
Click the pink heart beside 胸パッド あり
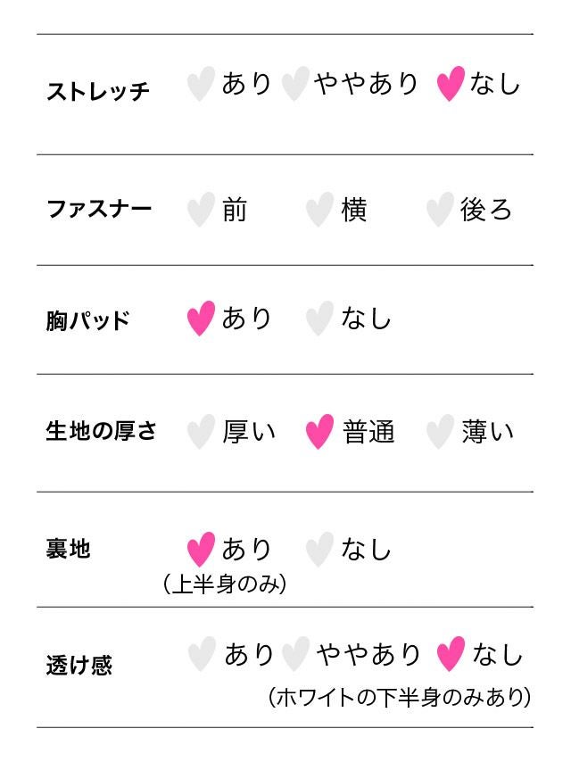coord(201,319)
